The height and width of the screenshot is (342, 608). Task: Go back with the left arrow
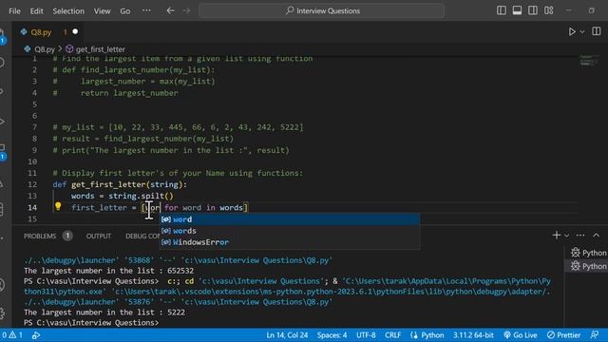pyautogui.click(x=170, y=10)
